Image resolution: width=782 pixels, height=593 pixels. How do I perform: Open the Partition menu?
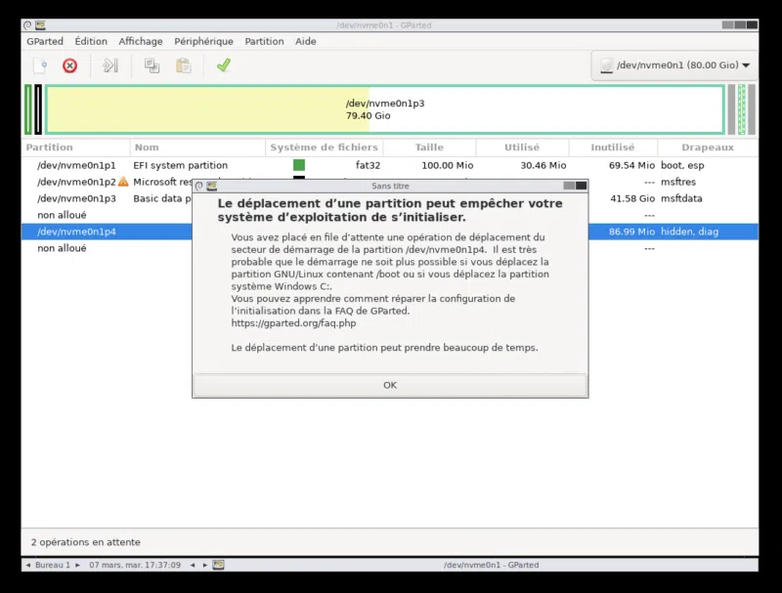264,41
